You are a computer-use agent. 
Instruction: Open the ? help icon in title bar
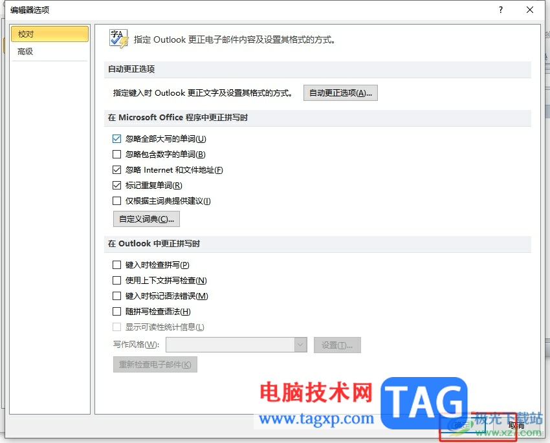(x=501, y=10)
